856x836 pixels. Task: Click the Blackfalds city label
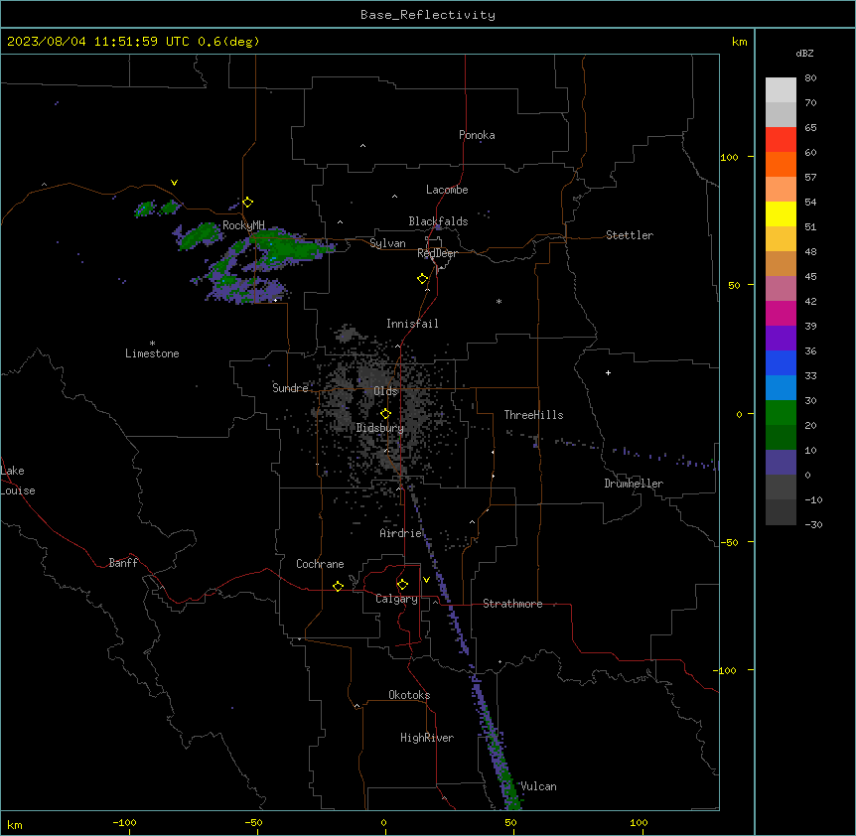(x=438, y=221)
